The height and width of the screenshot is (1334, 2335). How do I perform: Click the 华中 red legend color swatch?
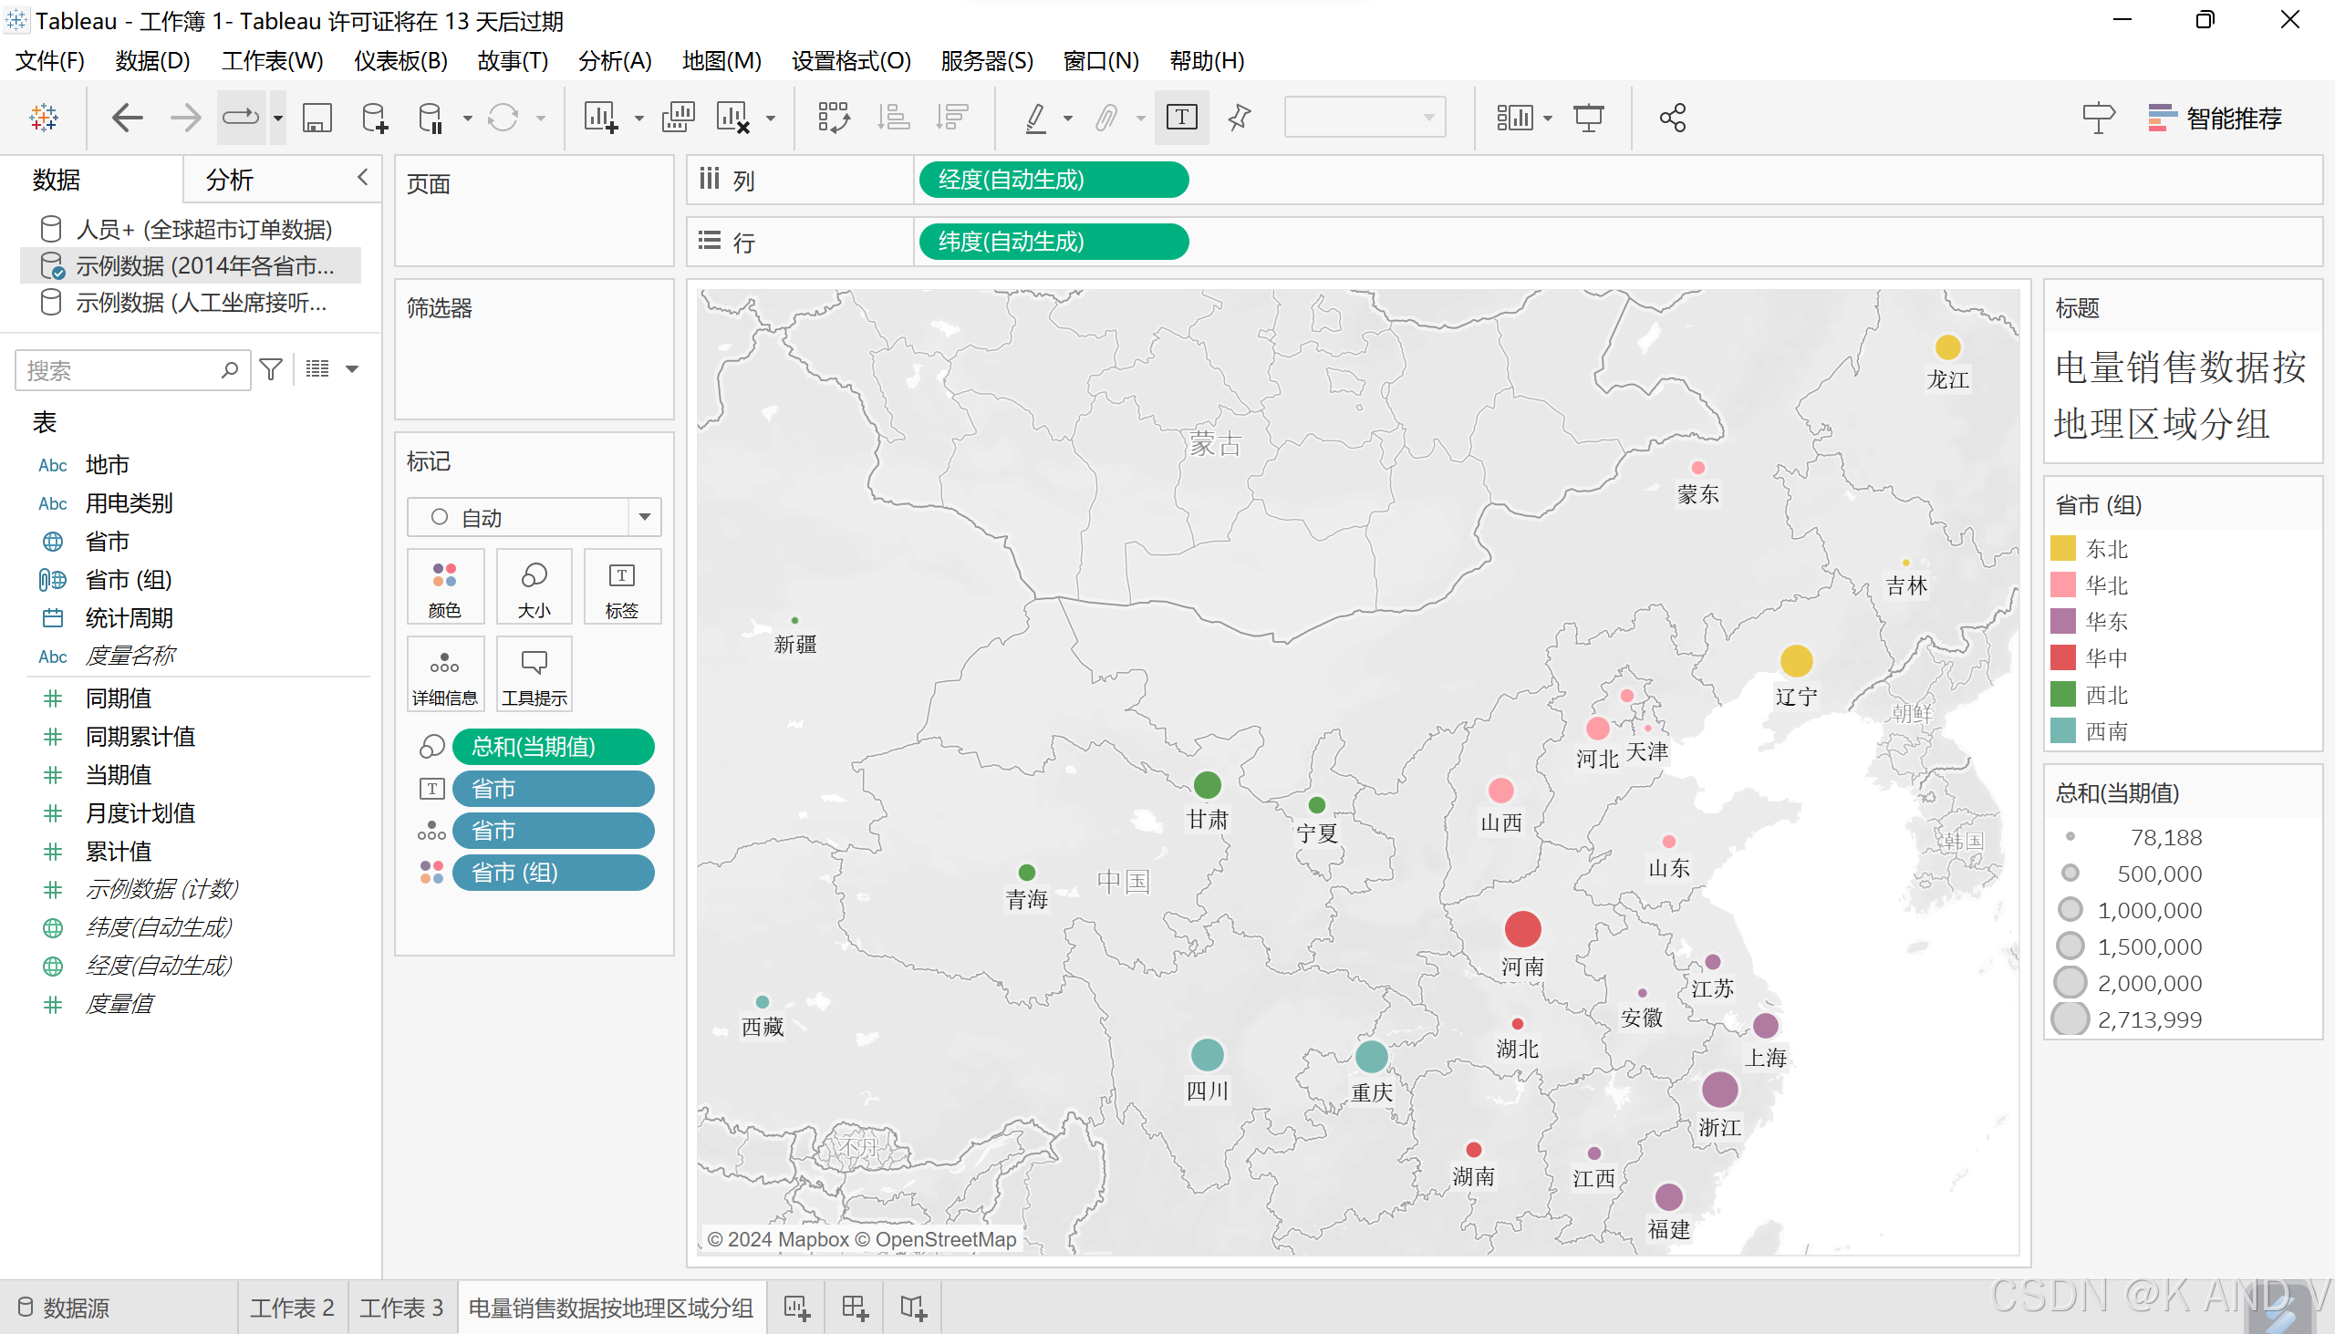2063,657
